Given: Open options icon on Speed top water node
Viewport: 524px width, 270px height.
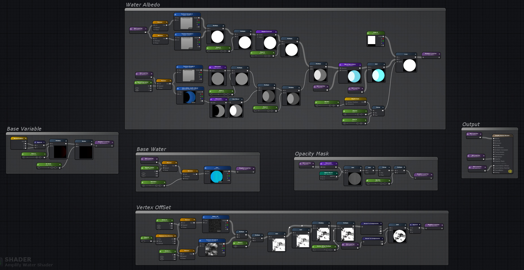Looking at the screenshot, I should [136, 83].
